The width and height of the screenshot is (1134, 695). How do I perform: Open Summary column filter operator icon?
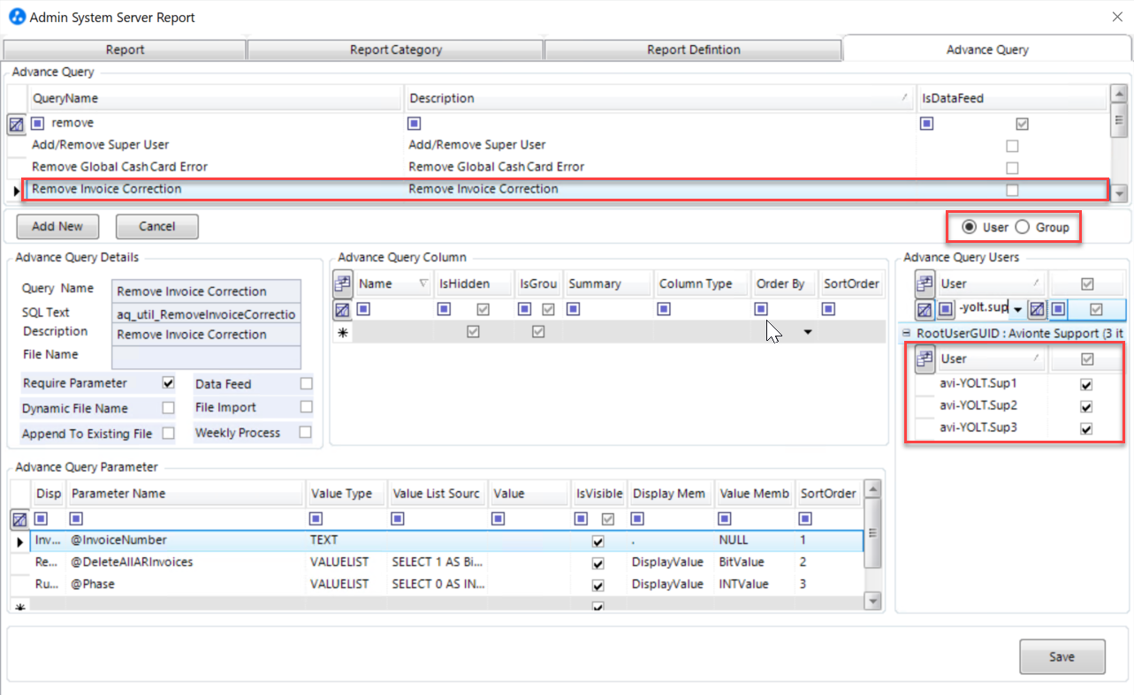pyautogui.click(x=574, y=309)
